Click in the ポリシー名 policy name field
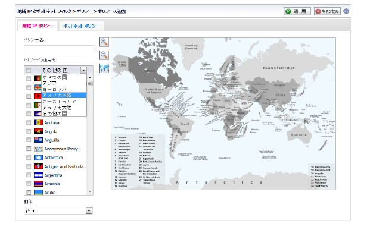The height and width of the screenshot is (230, 367). click(x=59, y=49)
